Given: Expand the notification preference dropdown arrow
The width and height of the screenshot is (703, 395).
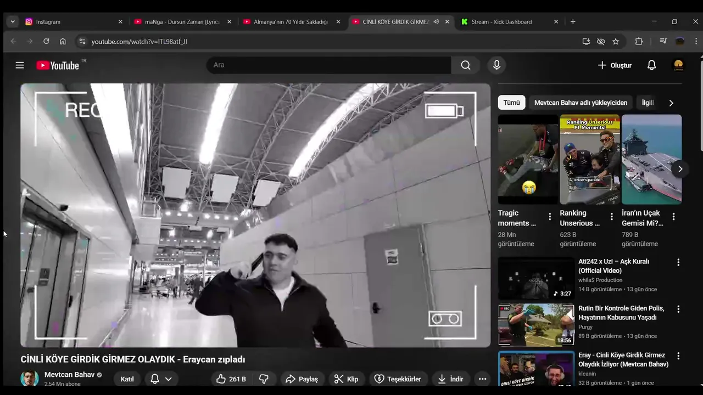Looking at the screenshot, I should tap(169, 379).
